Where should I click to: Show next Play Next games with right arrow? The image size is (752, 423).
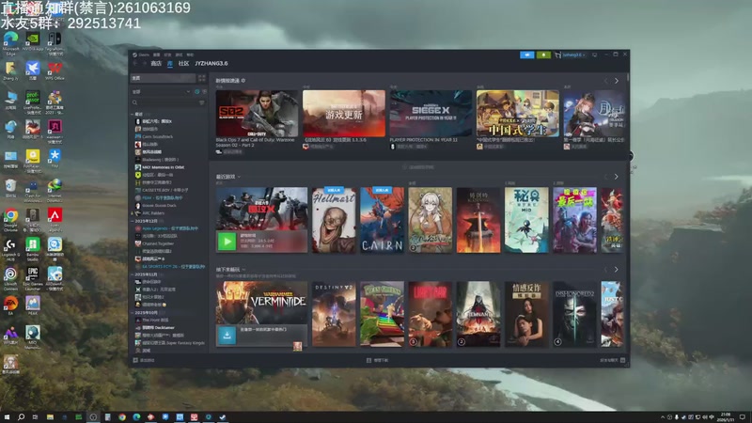(x=617, y=270)
